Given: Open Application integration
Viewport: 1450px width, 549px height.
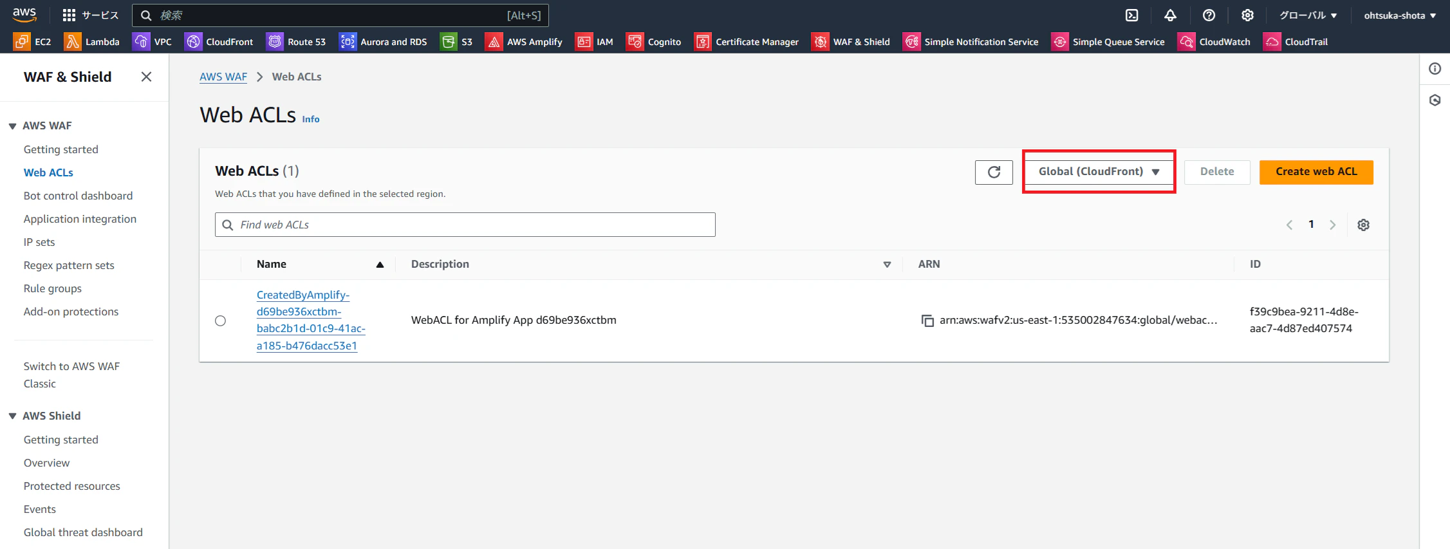Looking at the screenshot, I should [80, 219].
